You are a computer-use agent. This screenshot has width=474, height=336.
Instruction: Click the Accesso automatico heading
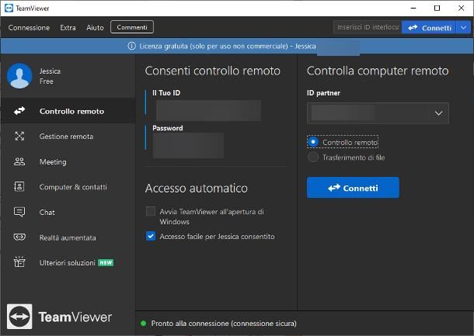(196, 188)
